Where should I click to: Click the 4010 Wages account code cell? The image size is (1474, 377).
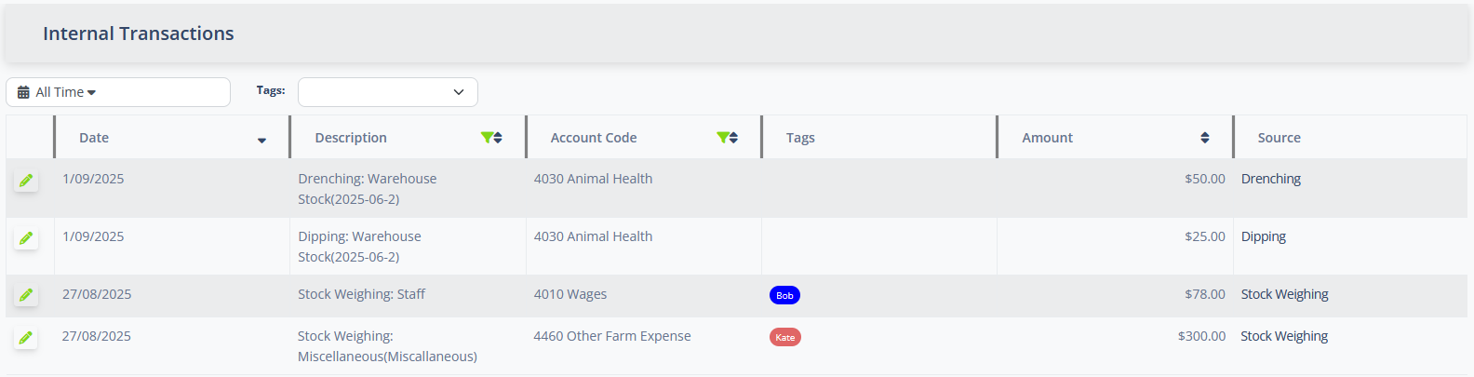[x=569, y=294]
